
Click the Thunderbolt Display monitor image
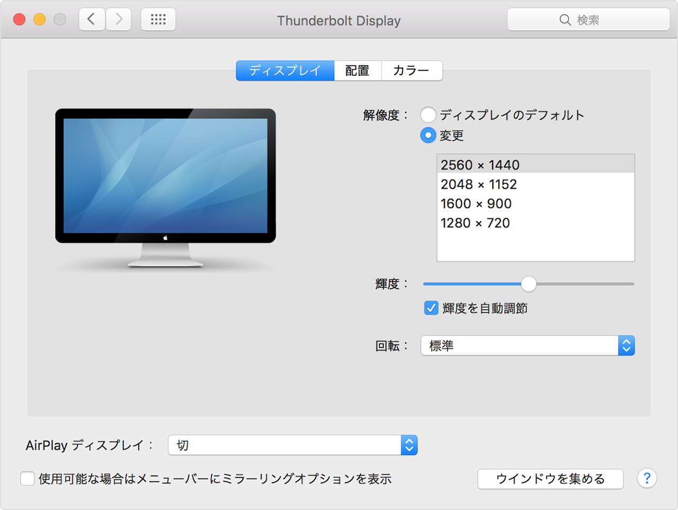pyautogui.click(x=165, y=188)
